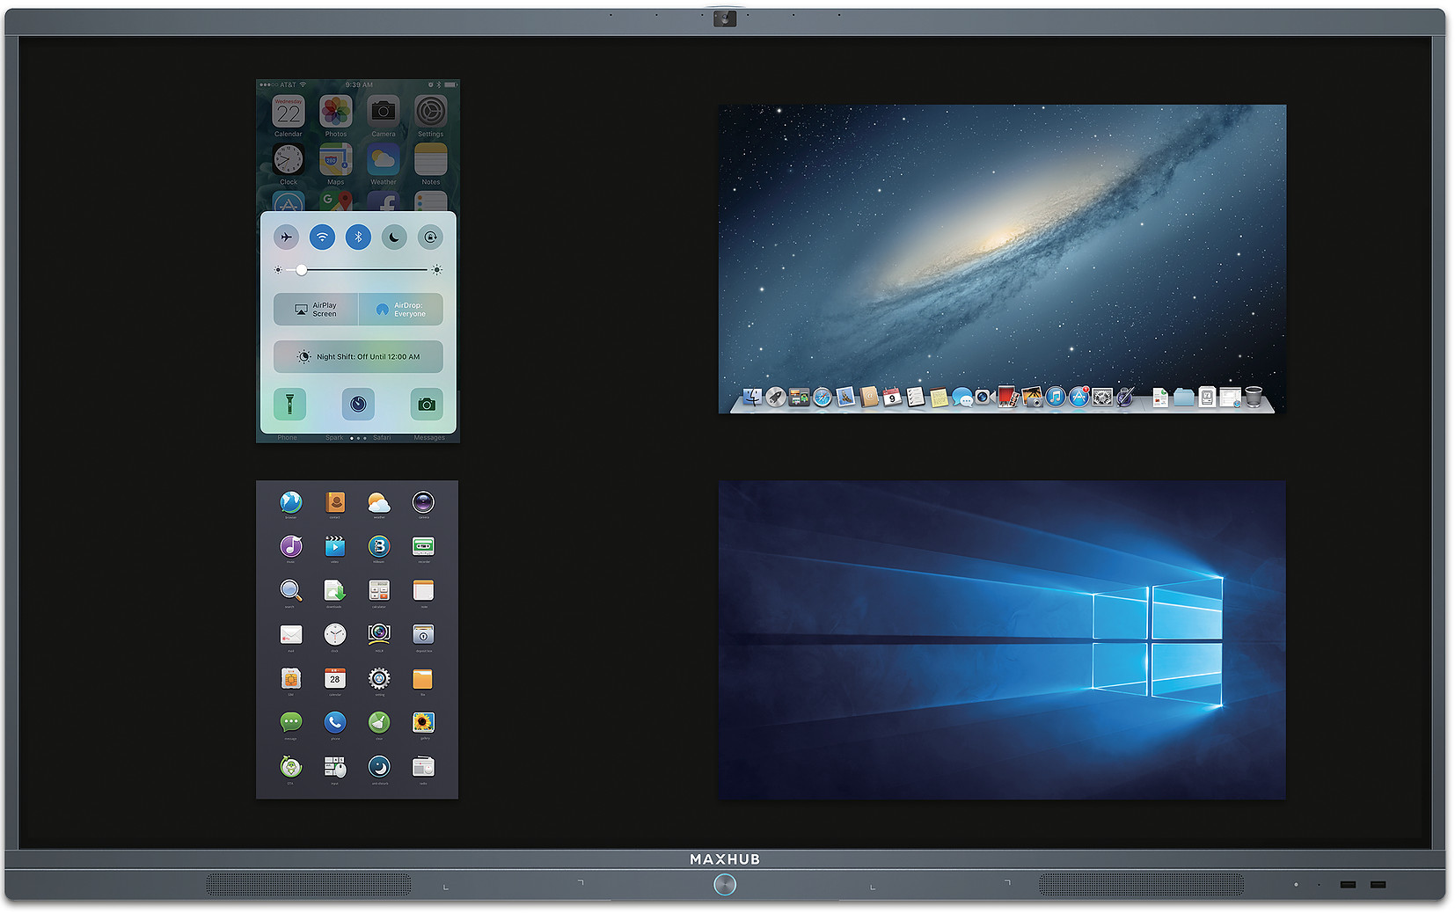Open System Preferences gears in Mac dock
Viewport: 1455px width, 913px height.
[x=1102, y=397]
